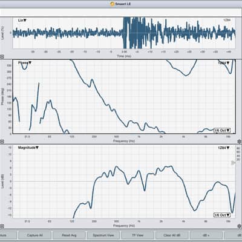This screenshot has width=242, height=242.
Task: Click the Capture All button
Action: pos(34,235)
